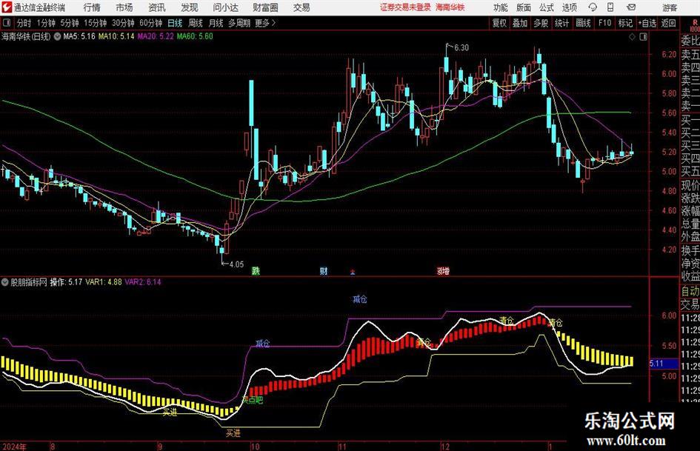The width and height of the screenshot is (700, 451).
Task: Click the diamond icon above chart
Action: (632, 37)
